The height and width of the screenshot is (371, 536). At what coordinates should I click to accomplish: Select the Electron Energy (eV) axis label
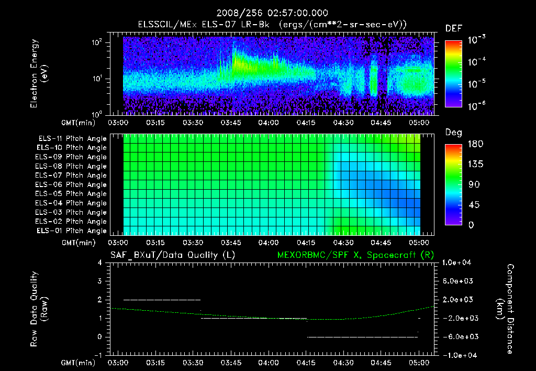[x=39, y=73]
